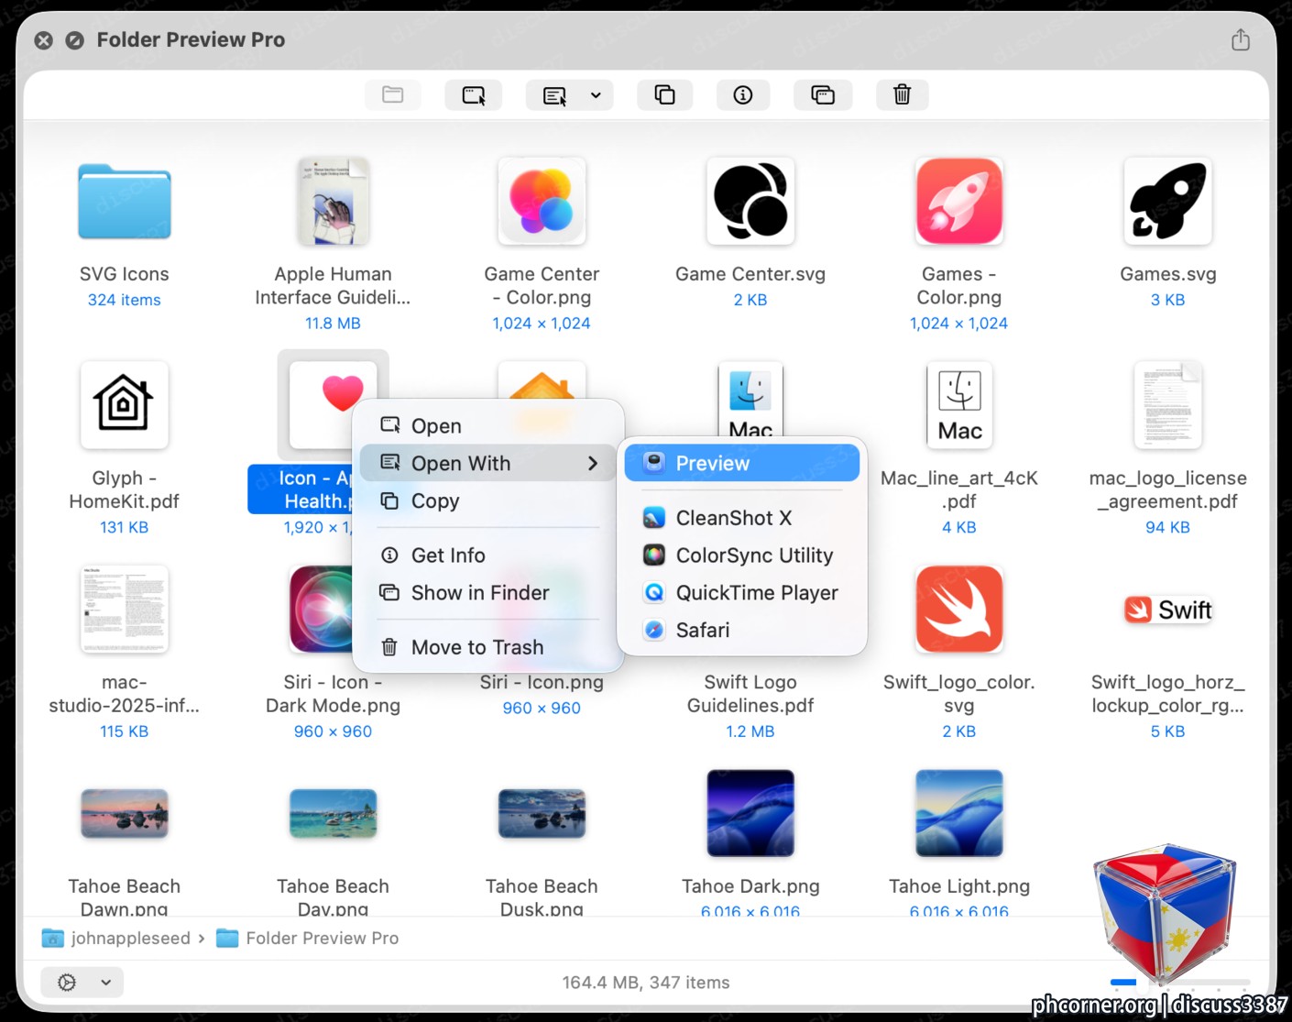Select Show in Finder from context menu
This screenshot has width=1292, height=1022.
487,593
